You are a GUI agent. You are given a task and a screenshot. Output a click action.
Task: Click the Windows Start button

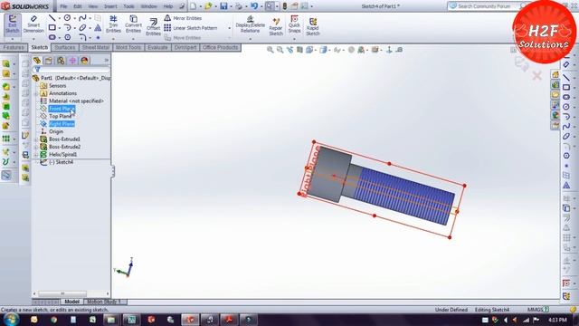pos(11,320)
